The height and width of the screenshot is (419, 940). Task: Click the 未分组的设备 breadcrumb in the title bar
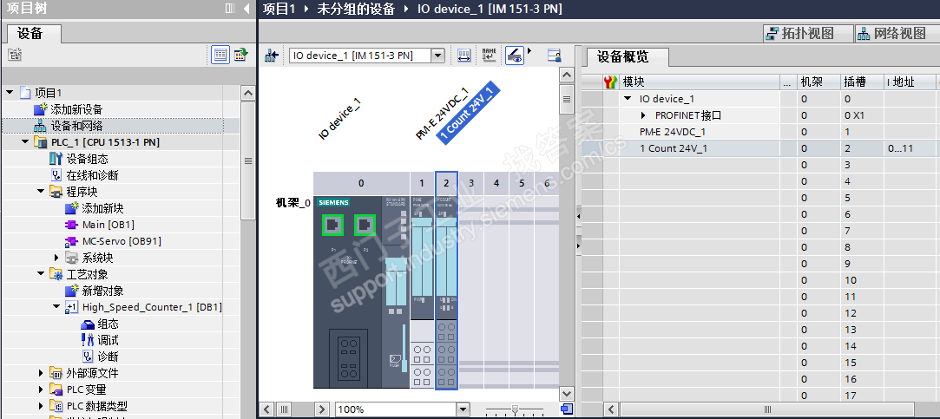pos(356,9)
